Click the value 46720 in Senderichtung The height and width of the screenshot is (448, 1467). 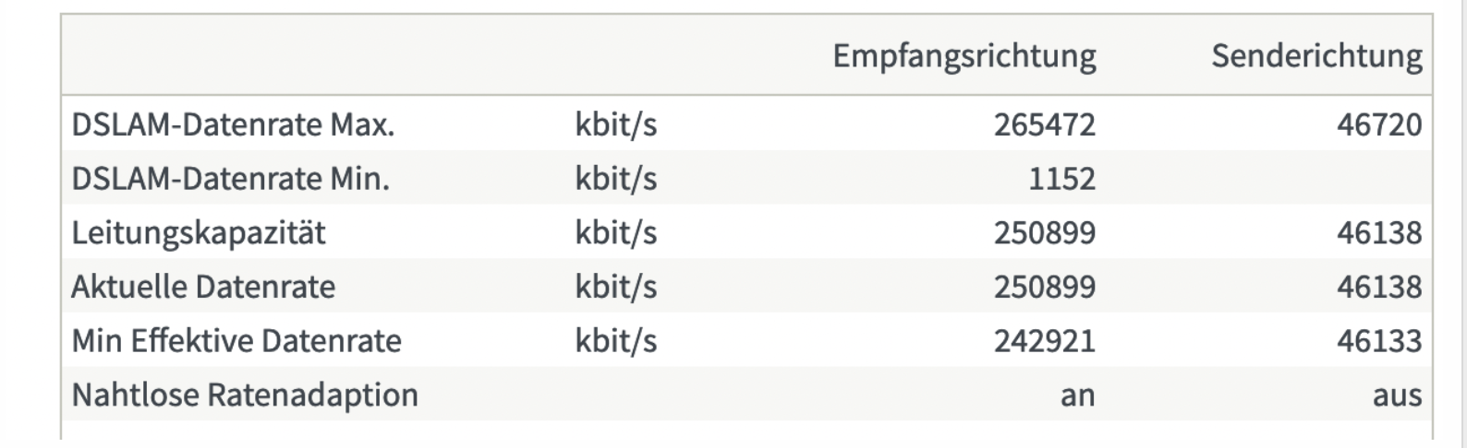1379,124
